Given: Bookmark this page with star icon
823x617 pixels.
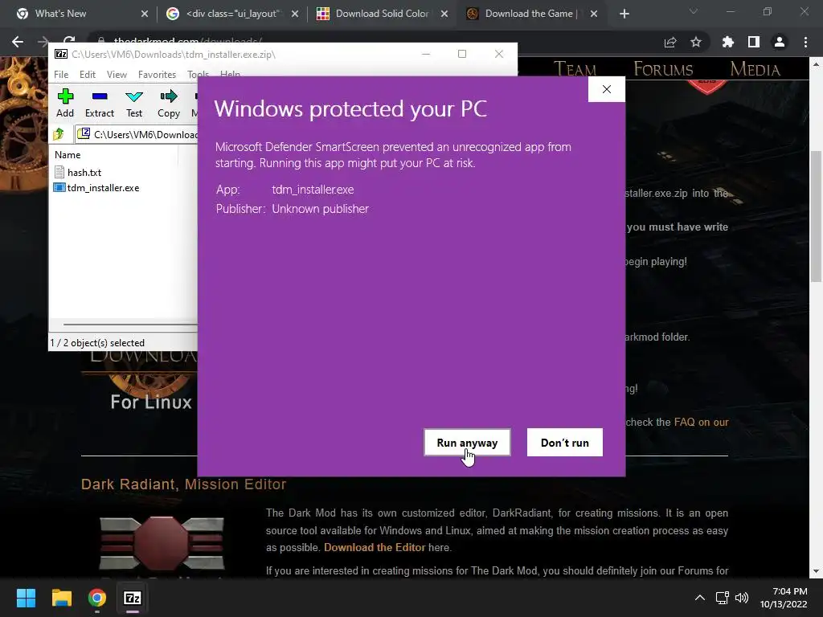Looking at the screenshot, I should pos(696,42).
